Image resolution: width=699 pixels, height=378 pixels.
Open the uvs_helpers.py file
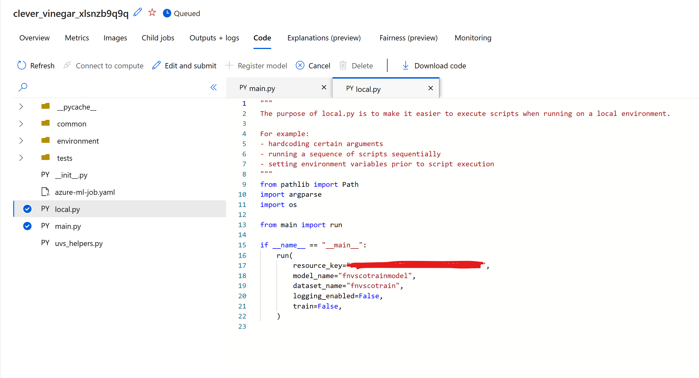coord(79,243)
